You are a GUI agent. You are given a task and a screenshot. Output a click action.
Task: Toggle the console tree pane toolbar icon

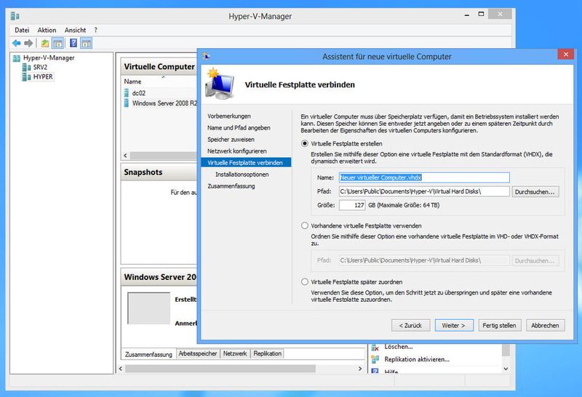tap(57, 44)
